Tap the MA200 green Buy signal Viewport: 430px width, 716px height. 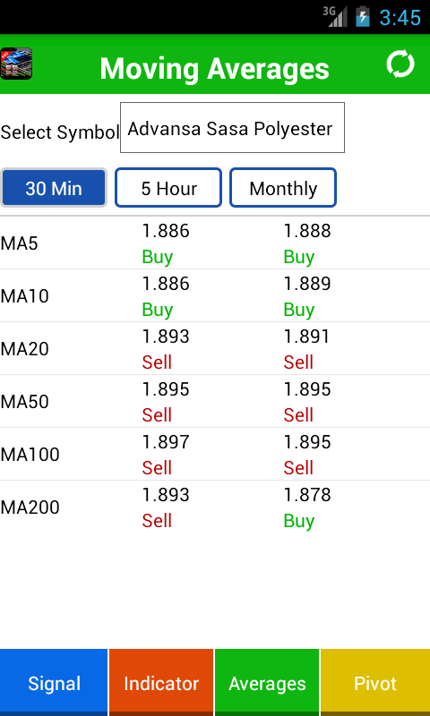[x=299, y=521]
